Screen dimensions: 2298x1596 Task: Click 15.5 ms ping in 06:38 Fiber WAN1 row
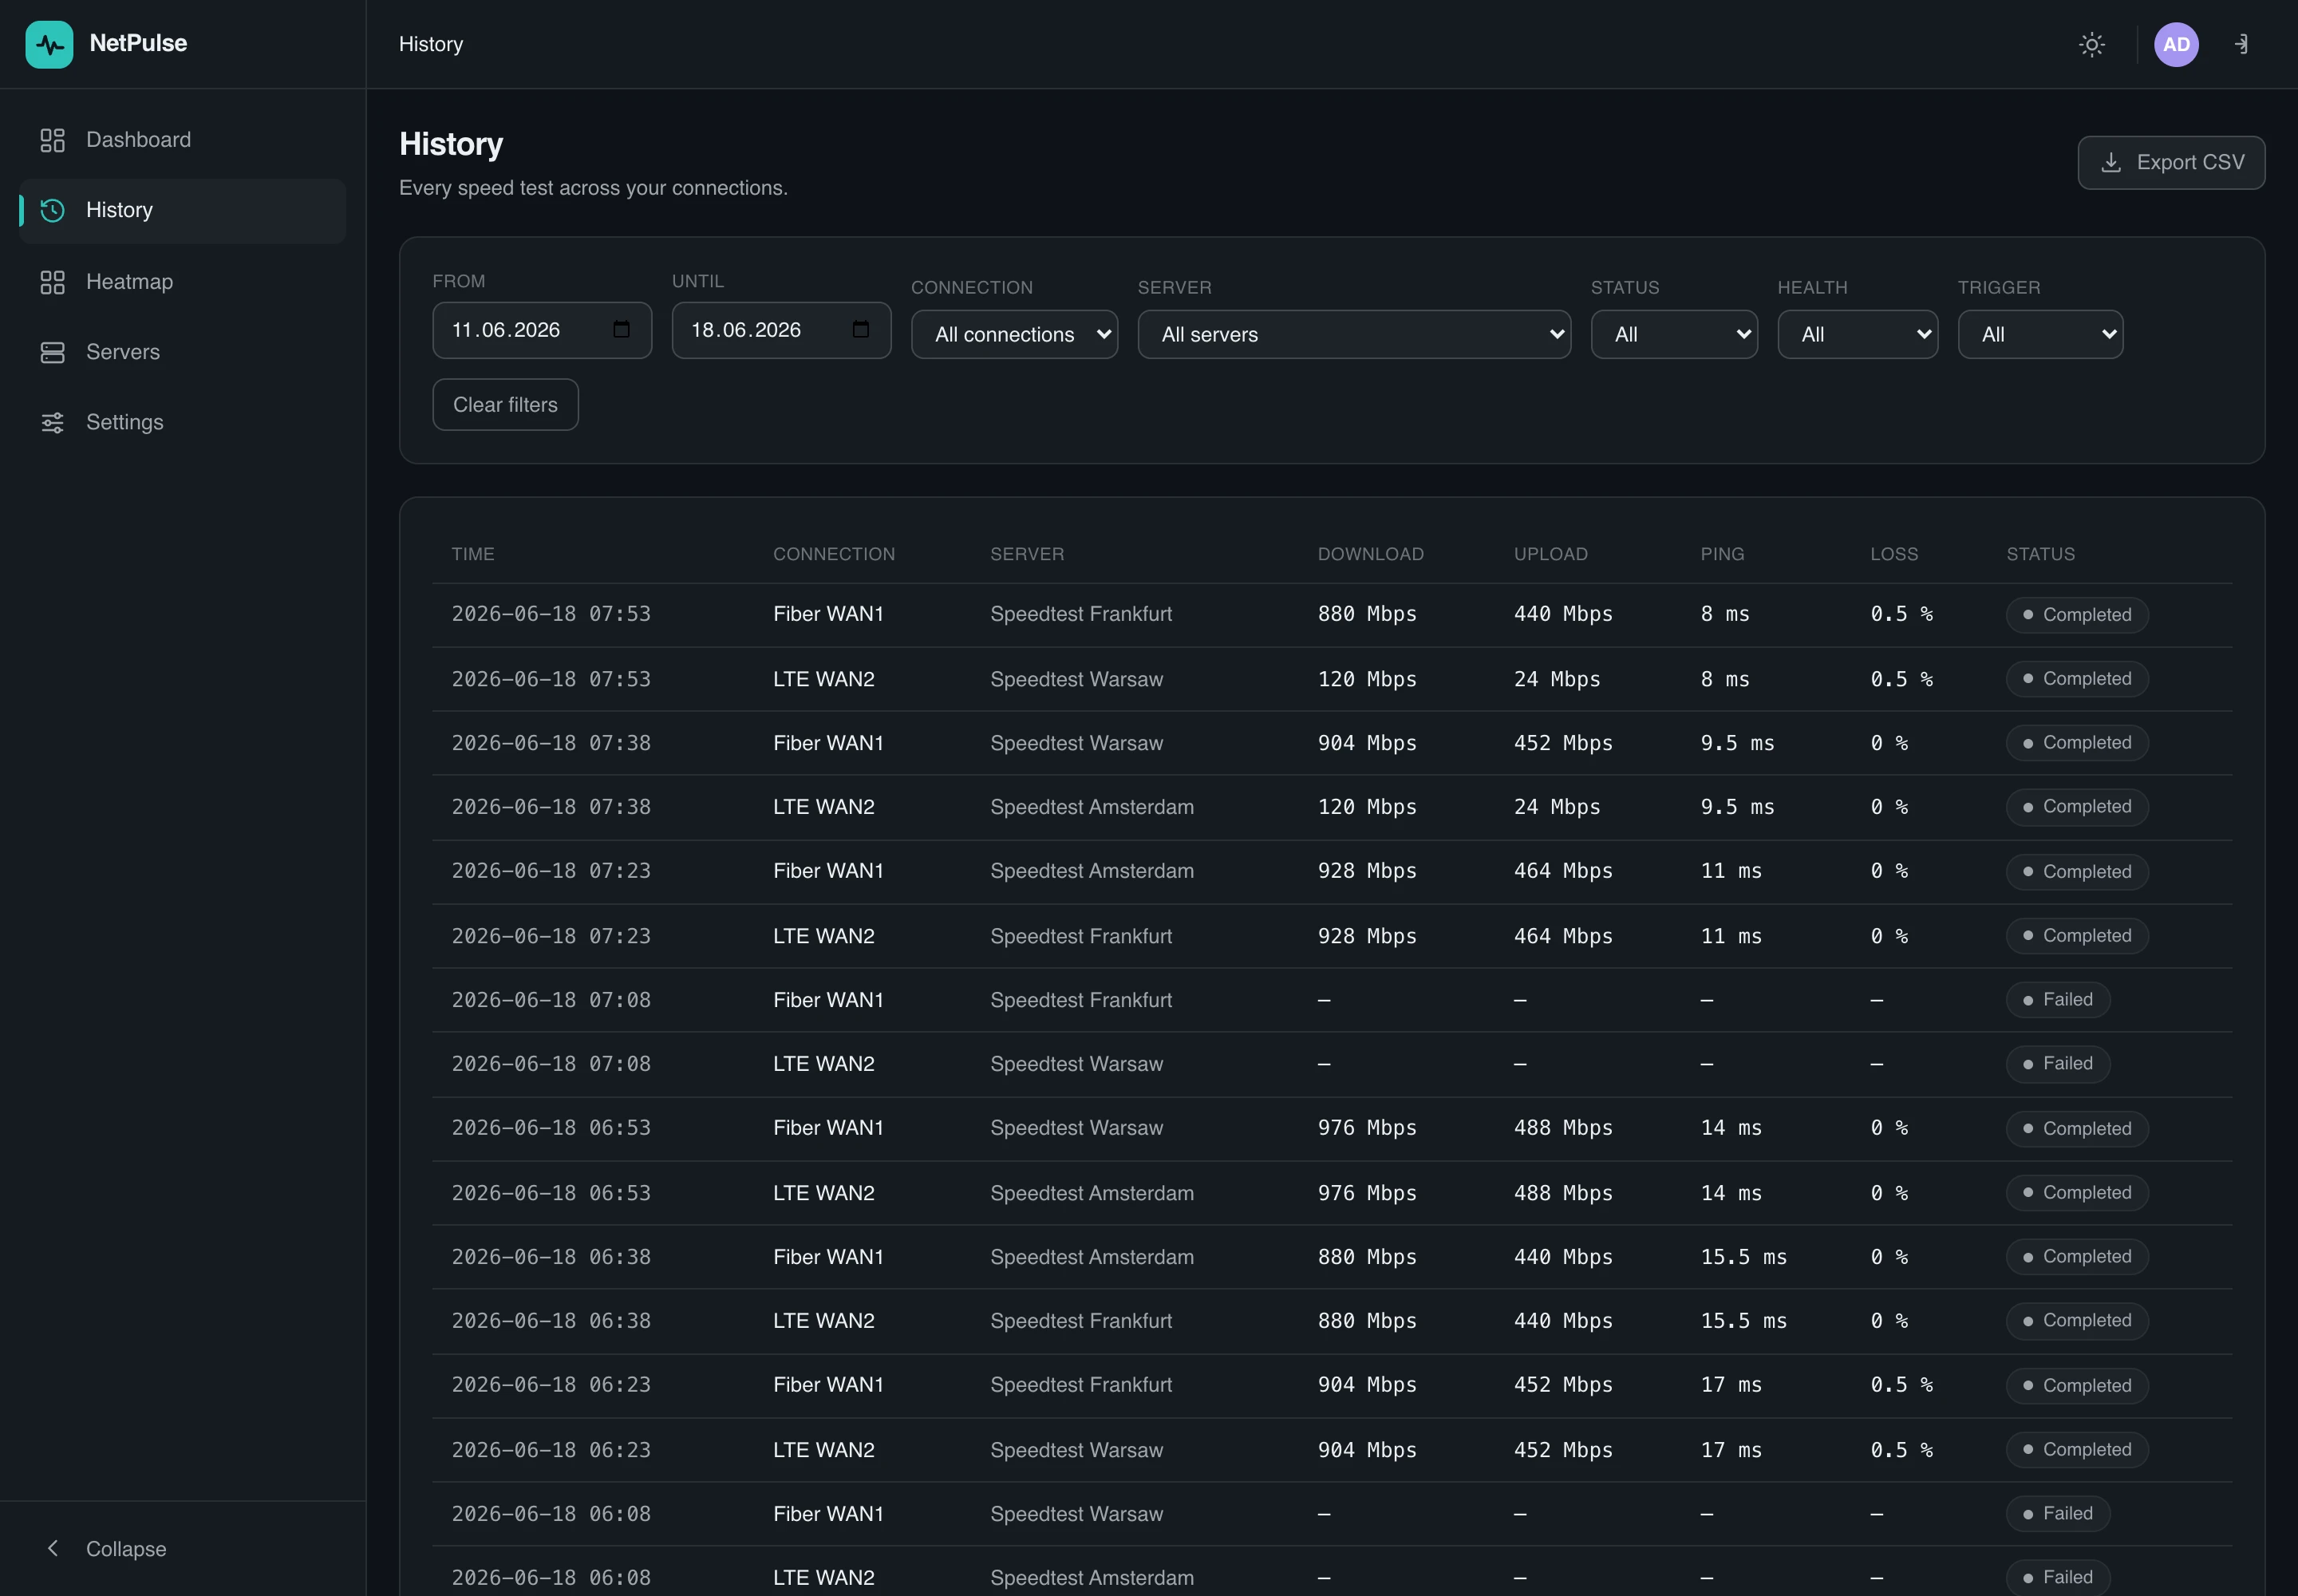point(1744,1257)
